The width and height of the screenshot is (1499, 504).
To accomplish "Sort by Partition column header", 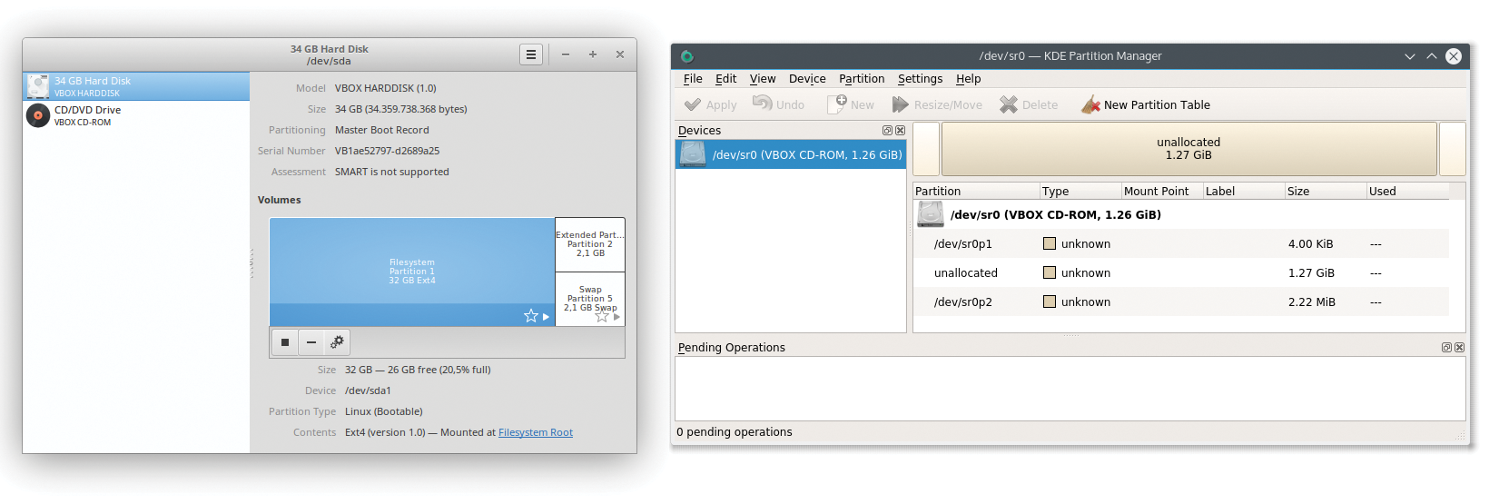I will pos(976,191).
